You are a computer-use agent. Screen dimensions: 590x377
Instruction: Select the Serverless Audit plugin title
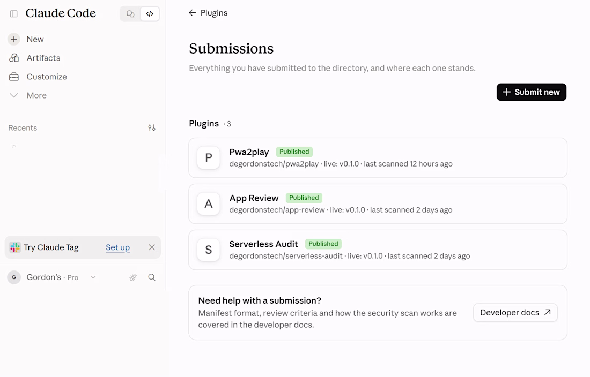click(264, 244)
